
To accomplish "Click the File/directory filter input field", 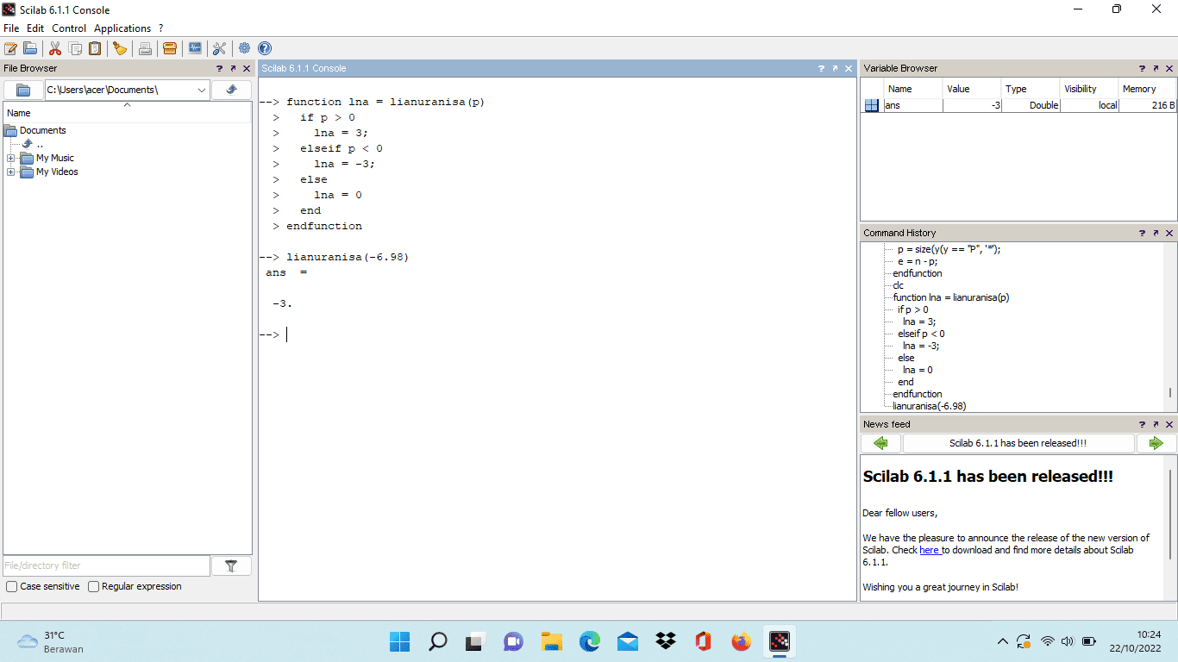I will coord(106,565).
